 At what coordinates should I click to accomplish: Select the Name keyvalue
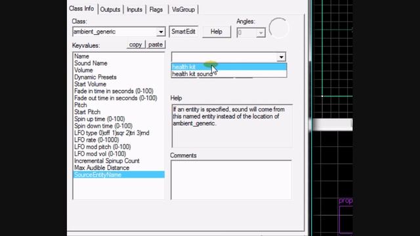(119, 56)
